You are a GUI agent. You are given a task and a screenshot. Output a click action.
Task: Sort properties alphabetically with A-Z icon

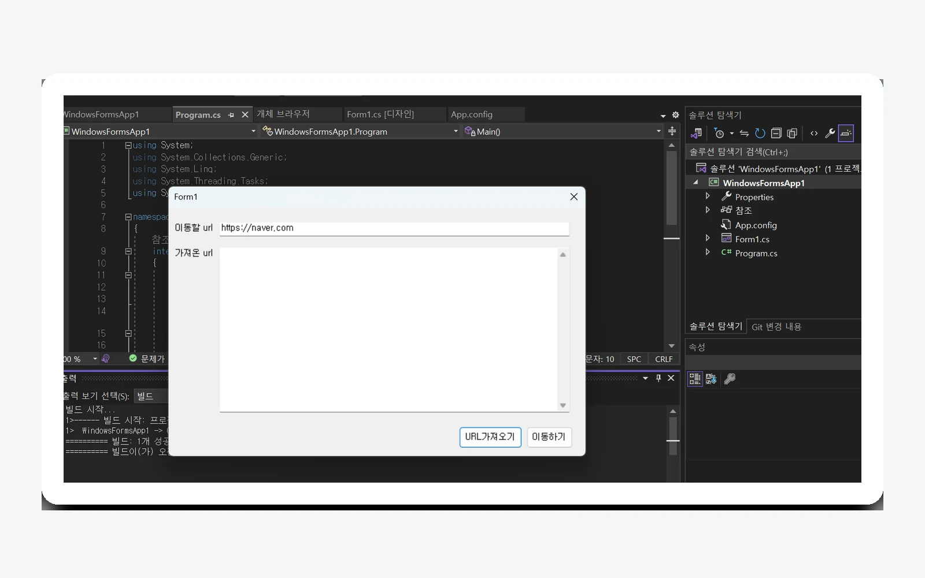point(711,379)
